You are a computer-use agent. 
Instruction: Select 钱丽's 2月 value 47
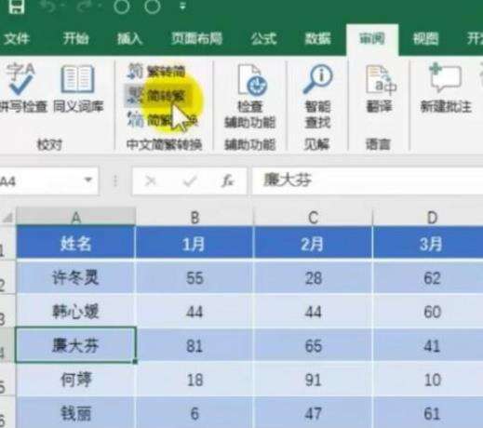coord(313,412)
